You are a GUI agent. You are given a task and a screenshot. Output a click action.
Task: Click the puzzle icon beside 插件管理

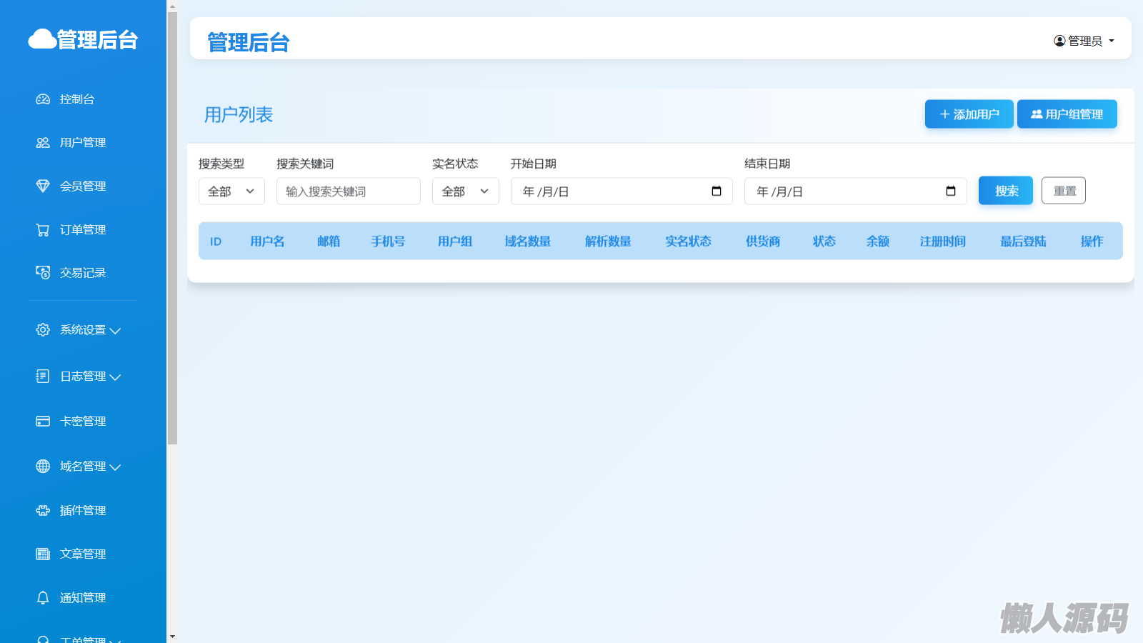43,511
